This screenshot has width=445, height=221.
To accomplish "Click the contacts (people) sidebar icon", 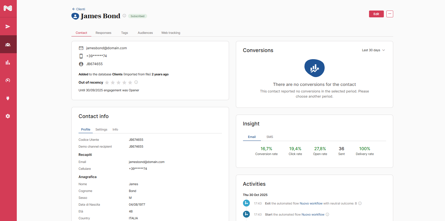I will pyautogui.click(x=8, y=45).
